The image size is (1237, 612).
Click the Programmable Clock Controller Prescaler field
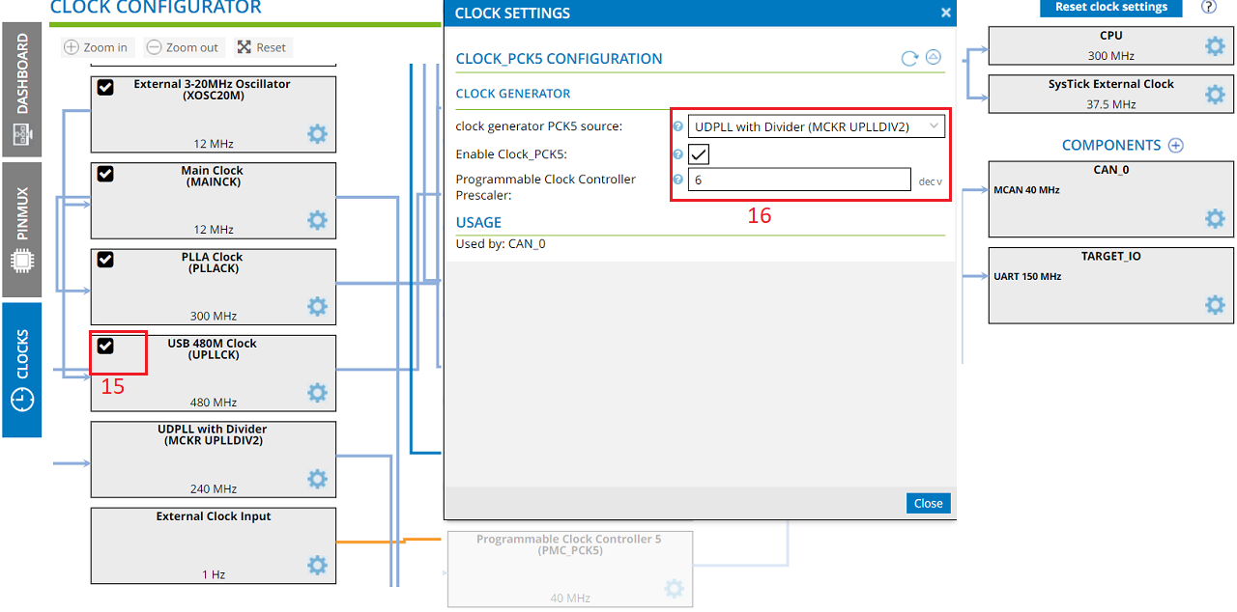798,180
